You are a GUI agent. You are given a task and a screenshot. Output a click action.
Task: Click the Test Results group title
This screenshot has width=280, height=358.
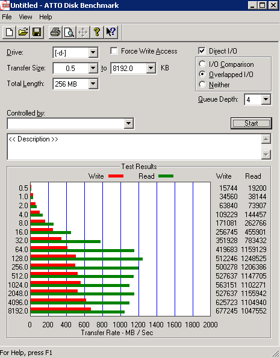[x=139, y=167]
